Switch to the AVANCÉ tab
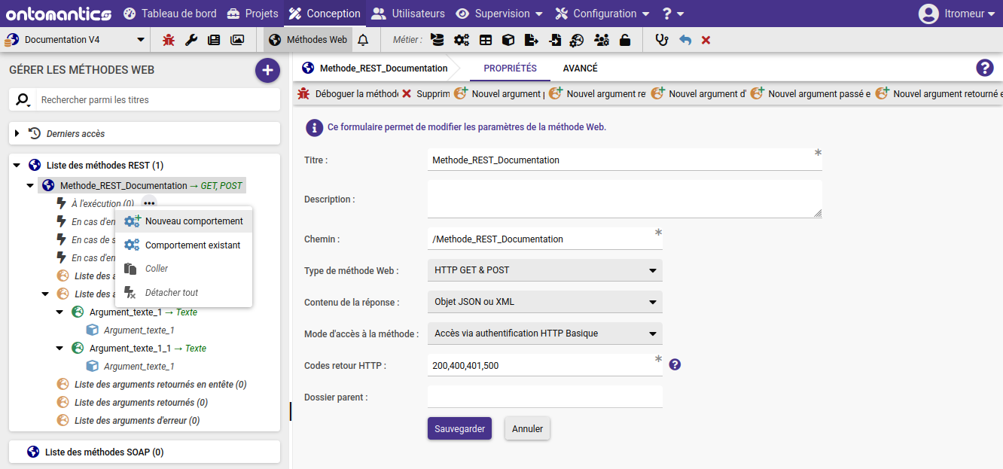Screen dimensions: 1003x469 [x=580, y=69]
